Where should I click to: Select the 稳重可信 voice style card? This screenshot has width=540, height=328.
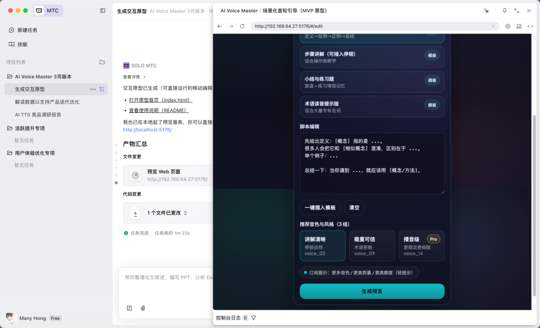click(x=372, y=245)
